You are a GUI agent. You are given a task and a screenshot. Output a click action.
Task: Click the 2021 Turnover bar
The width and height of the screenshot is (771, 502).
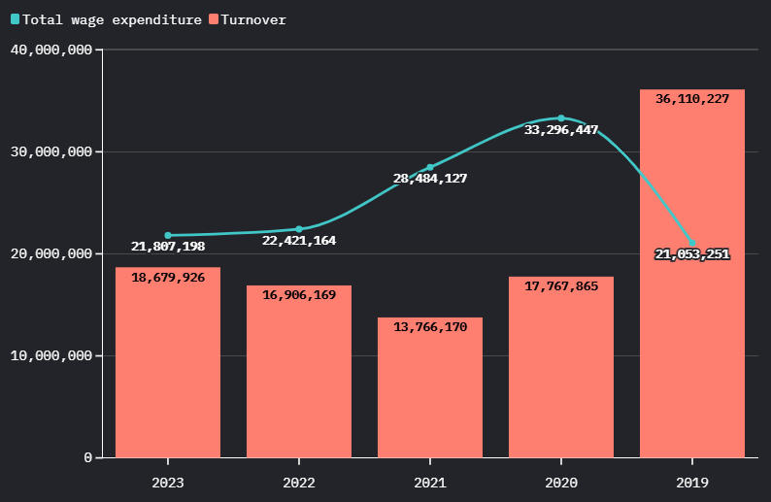tap(430, 393)
